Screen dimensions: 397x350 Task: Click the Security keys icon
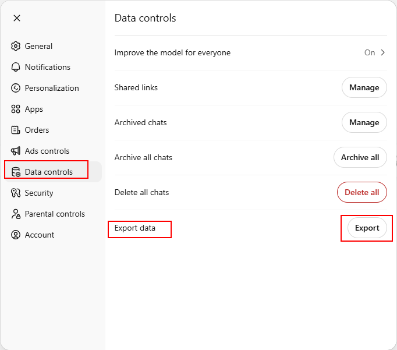click(x=16, y=193)
